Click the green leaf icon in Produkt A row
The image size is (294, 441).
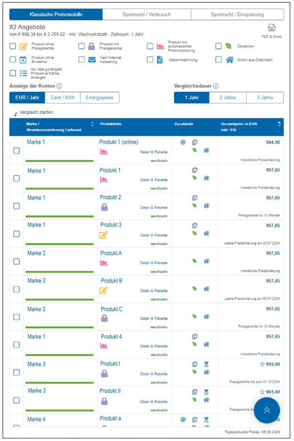(x=194, y=261)
